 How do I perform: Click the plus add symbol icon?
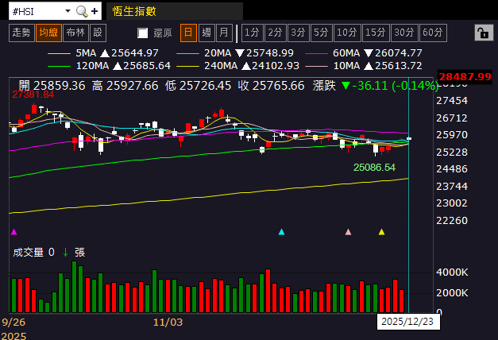95,11
